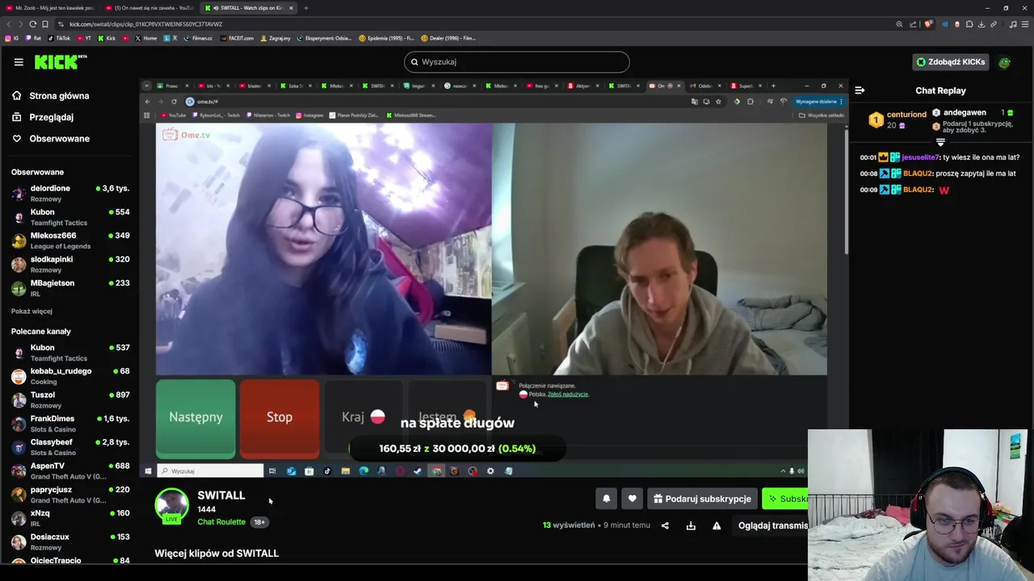
Task: Click the SWITALL channel avatar
Action: 171,505
